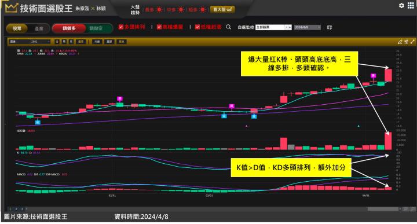
Task: Click the first zoom button at the bottom right corner
Action: pyautogui.click(x=405, y=209)
